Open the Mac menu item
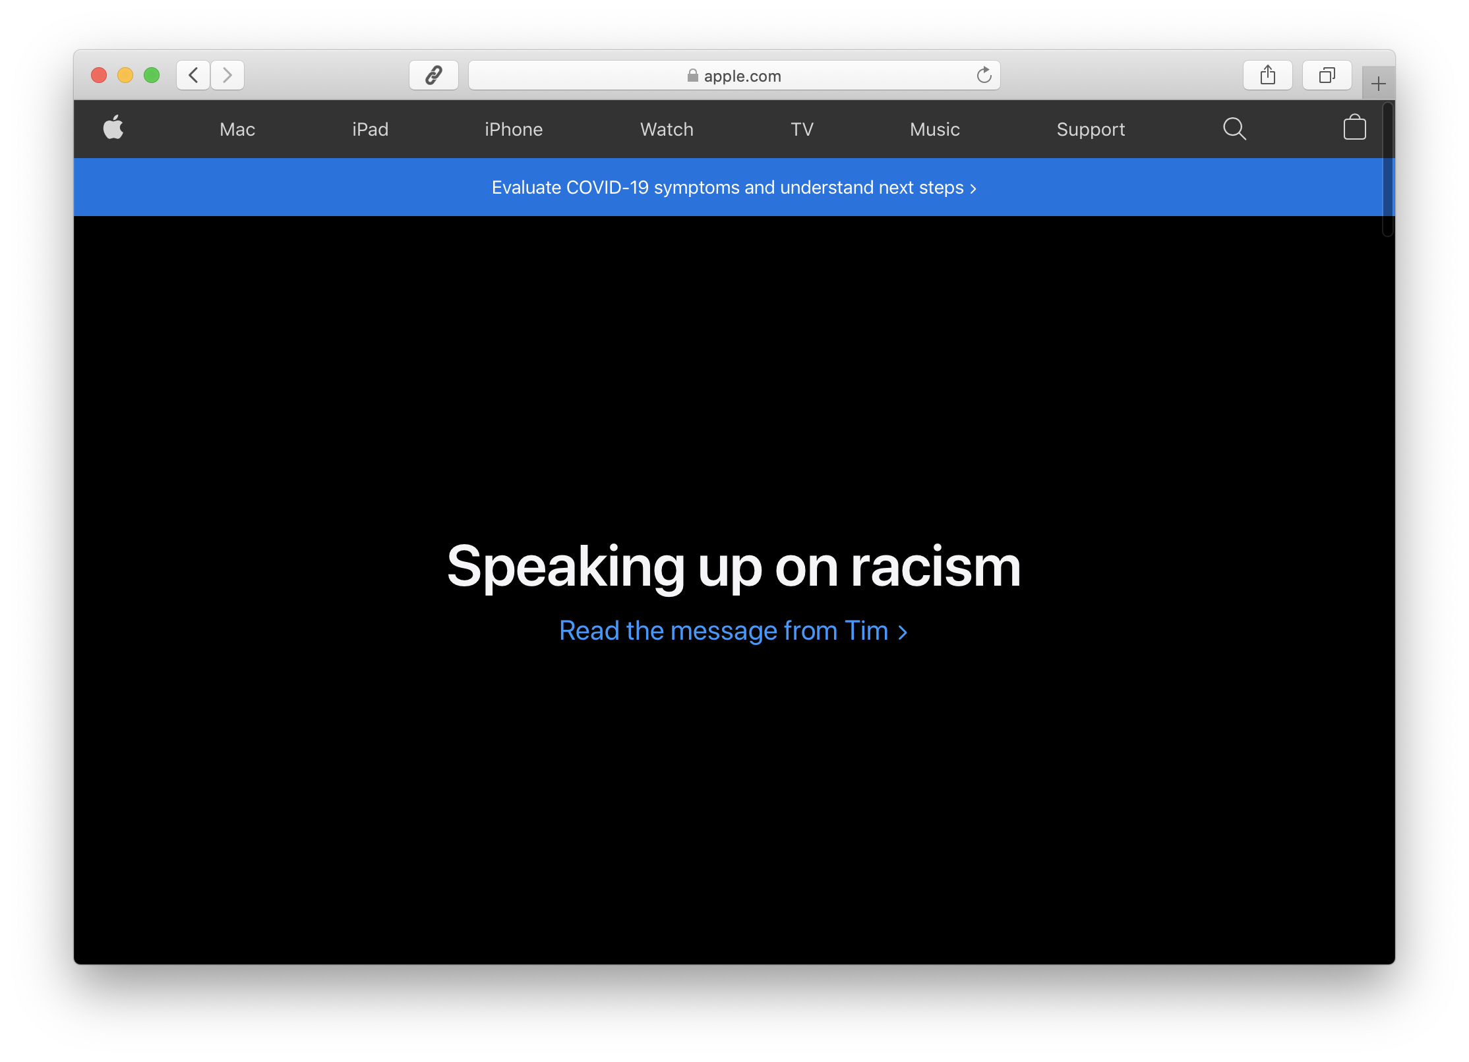 237,129
